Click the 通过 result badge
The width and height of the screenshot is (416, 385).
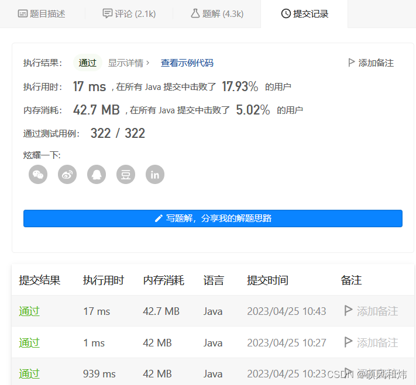pyautogui.click(x=88, y=63)
